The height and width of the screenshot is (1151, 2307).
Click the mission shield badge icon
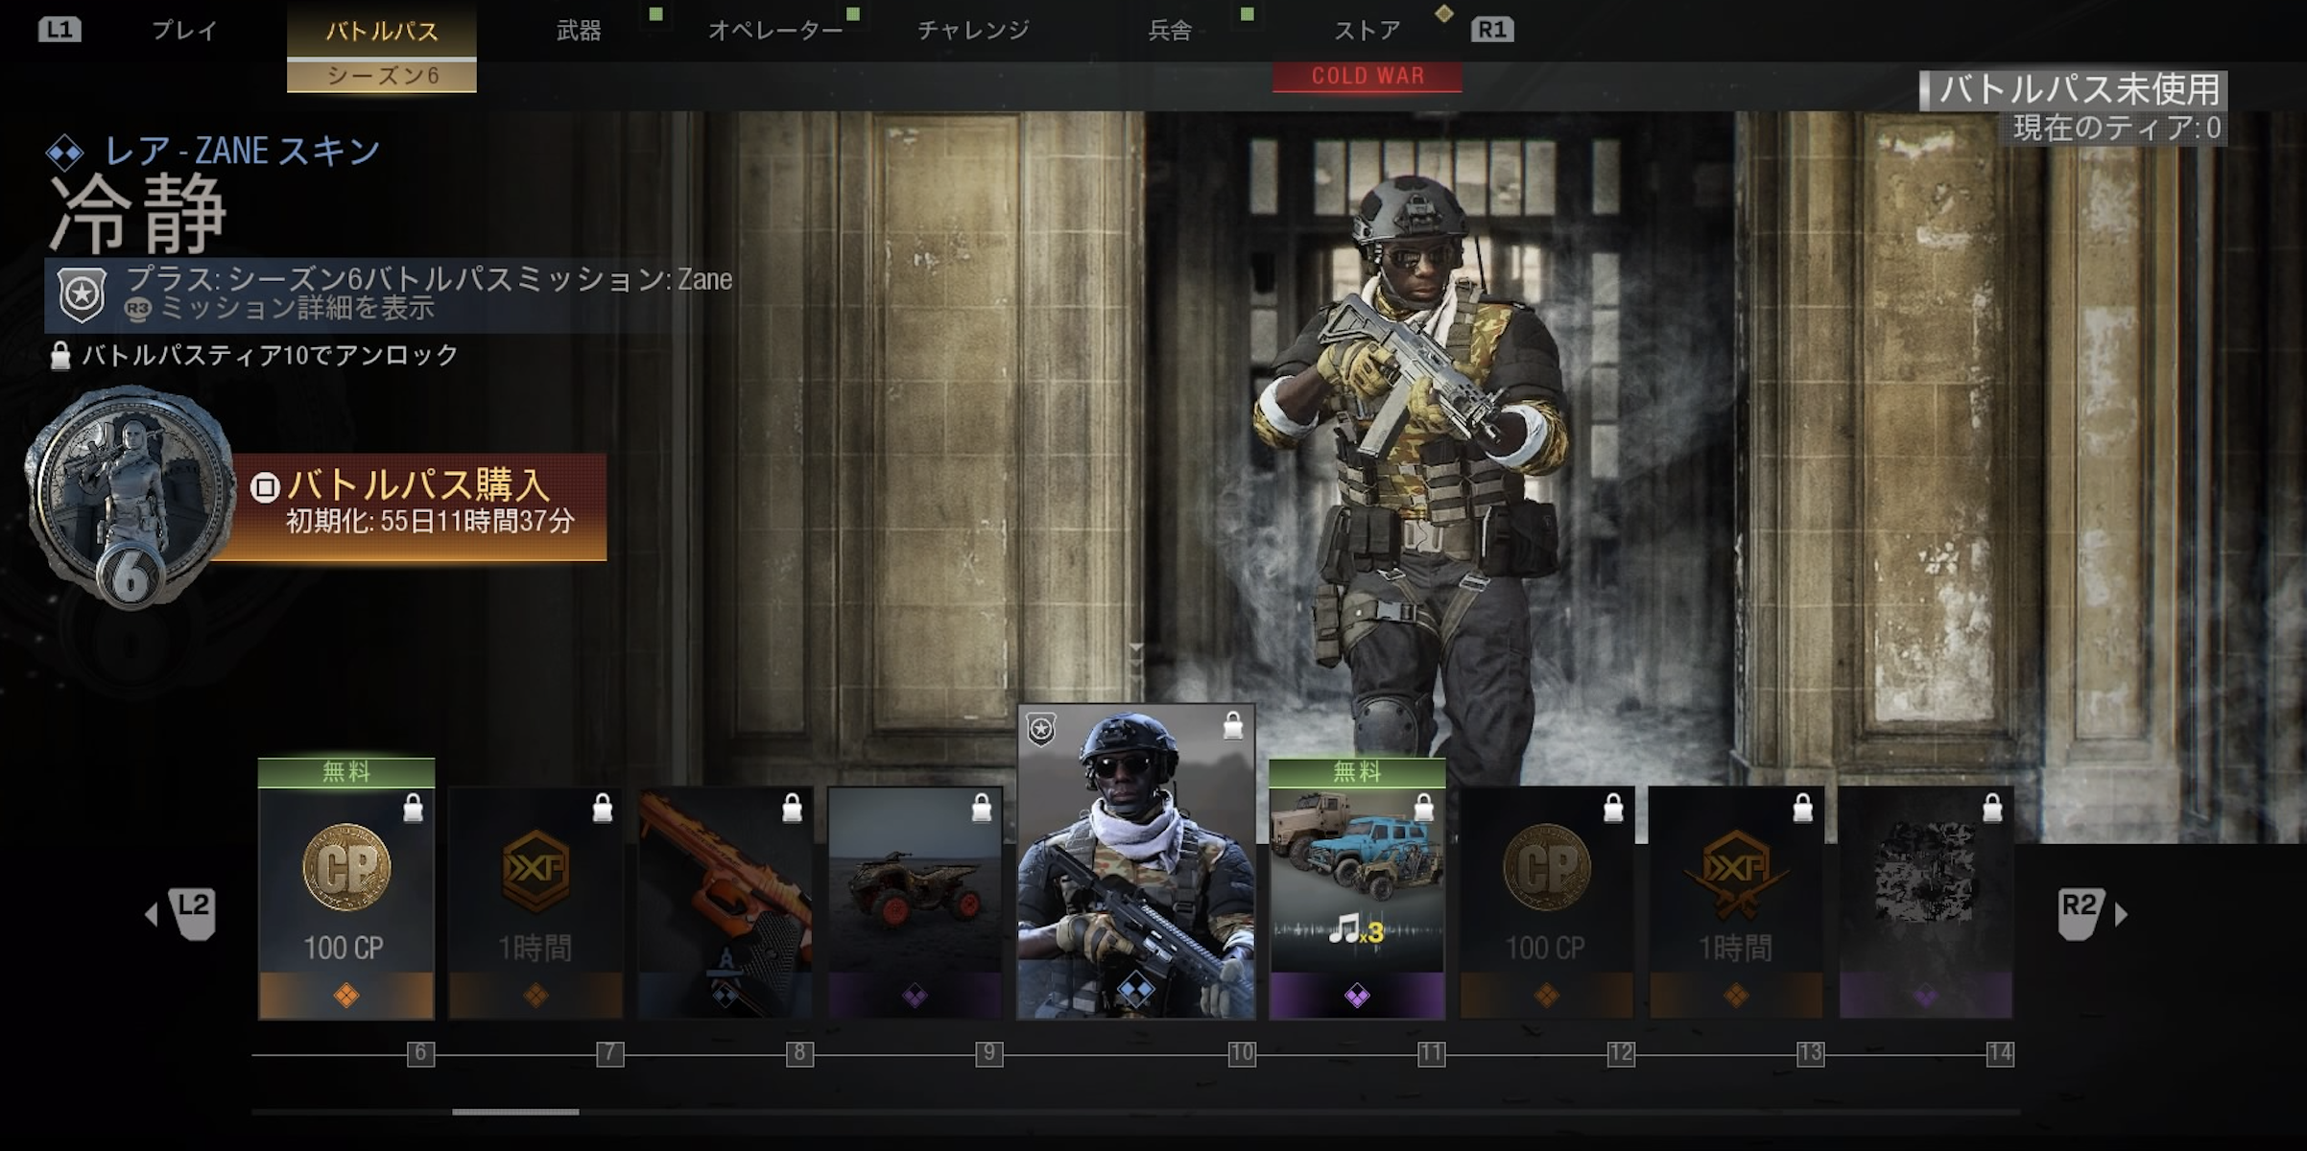(x=82, y=294)
